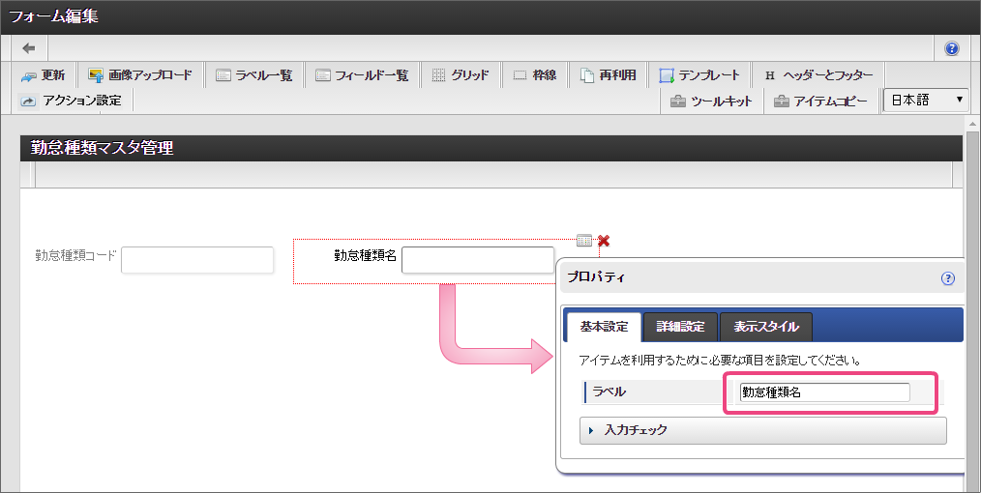Viewport: 981px width, 493px height.
Task: Click the 再利用 reuse button
Action: click(609, 75)
